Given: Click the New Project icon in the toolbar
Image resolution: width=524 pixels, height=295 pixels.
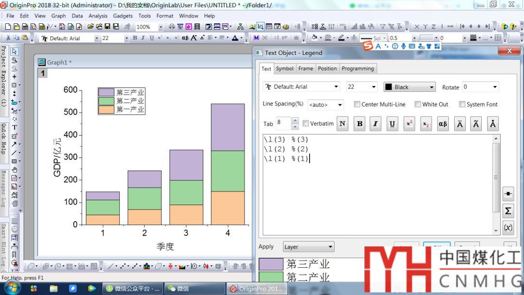Looking at the screenshot, I should [8, 26].
